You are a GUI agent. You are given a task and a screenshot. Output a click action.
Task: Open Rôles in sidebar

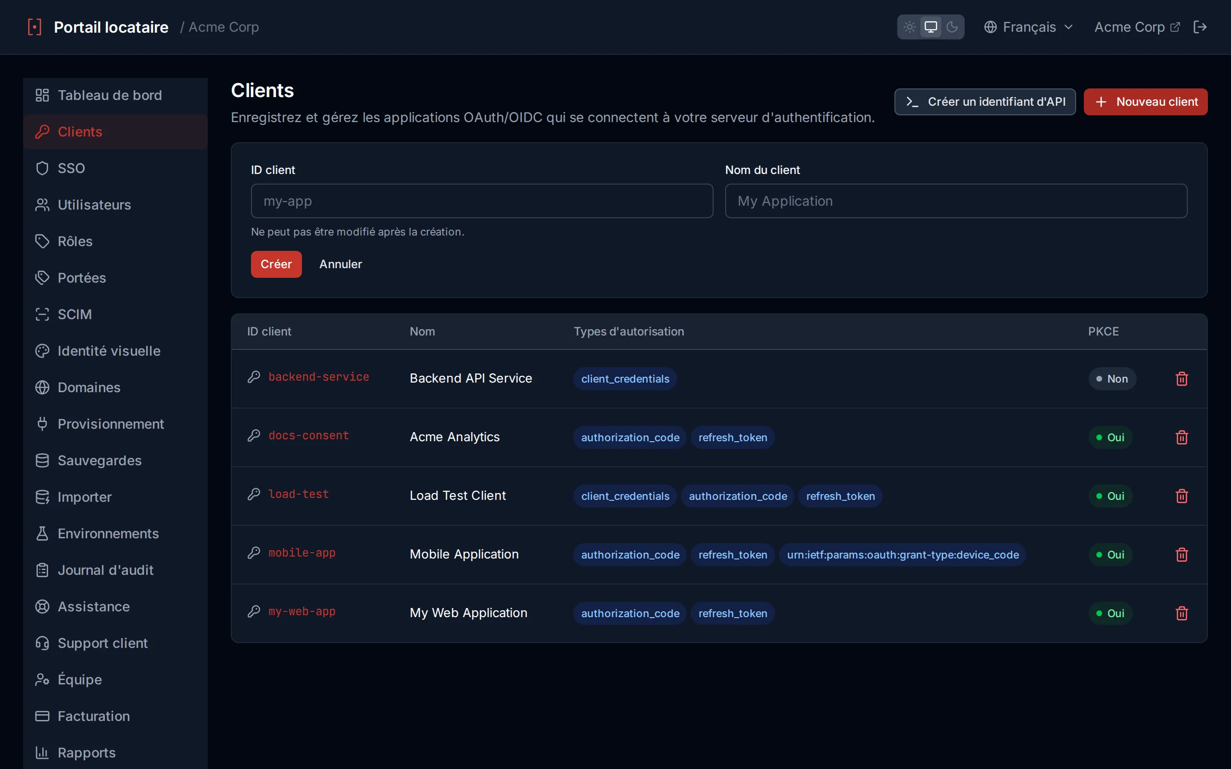(x=115, y=242)
